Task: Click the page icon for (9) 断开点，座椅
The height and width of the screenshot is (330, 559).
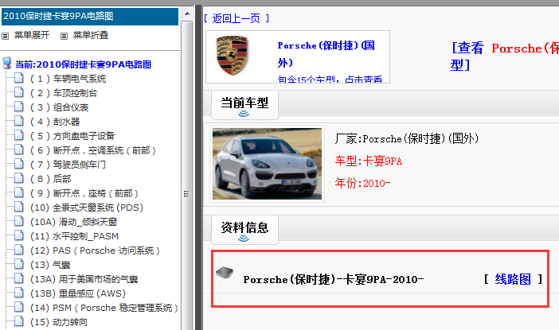Action: (x=19, y=192)
